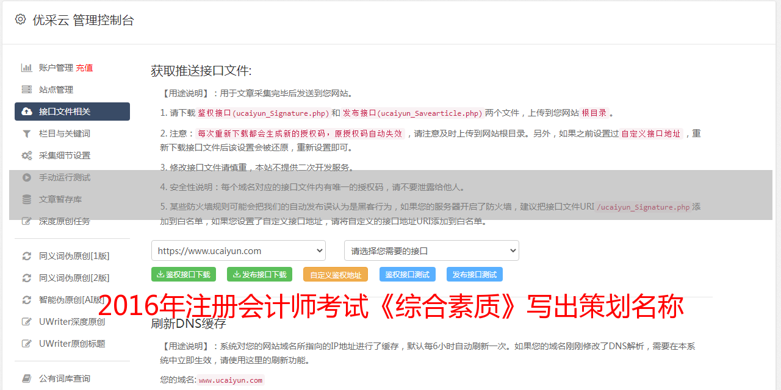
Task: Click the refresh icon for 同义词伪原创[2版]
Action: coord(27,278)
